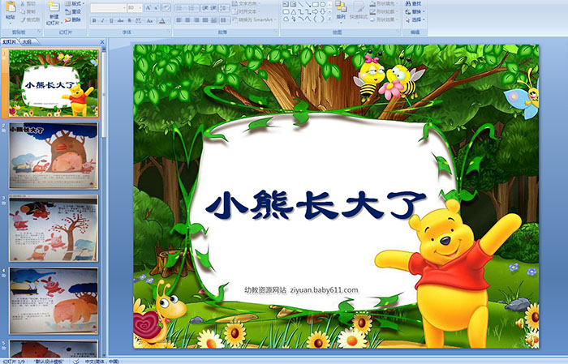Image resolution: width=568 pixels, height=364 pixels.
Task: Open Shape Outline (形状轮廓) options
Action: pos(385,11)
